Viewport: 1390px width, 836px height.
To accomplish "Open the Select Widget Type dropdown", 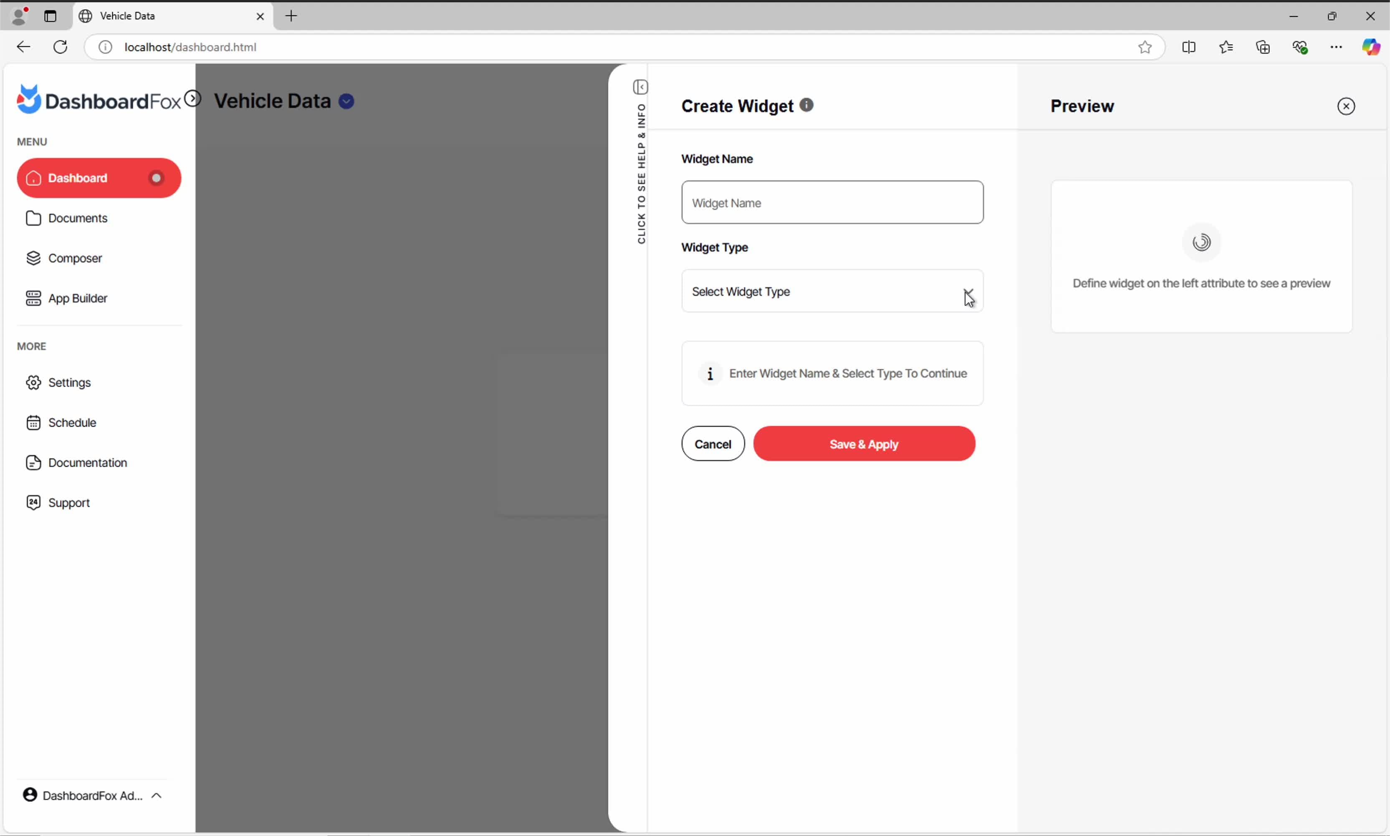I will (x=832, y=291).
